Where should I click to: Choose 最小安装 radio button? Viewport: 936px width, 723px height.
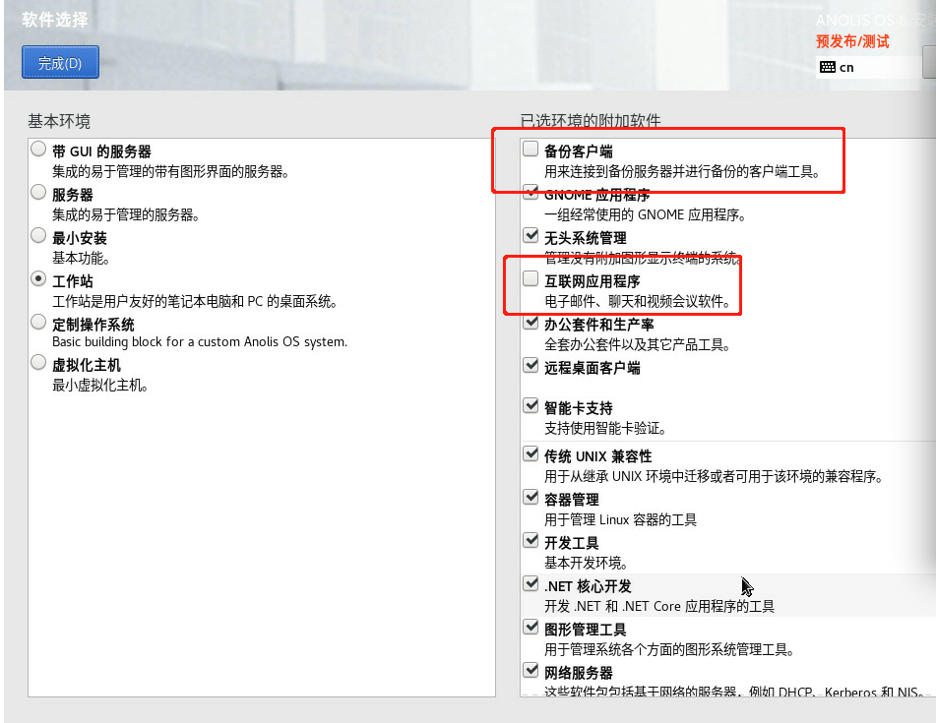click(x=38, y=237)
